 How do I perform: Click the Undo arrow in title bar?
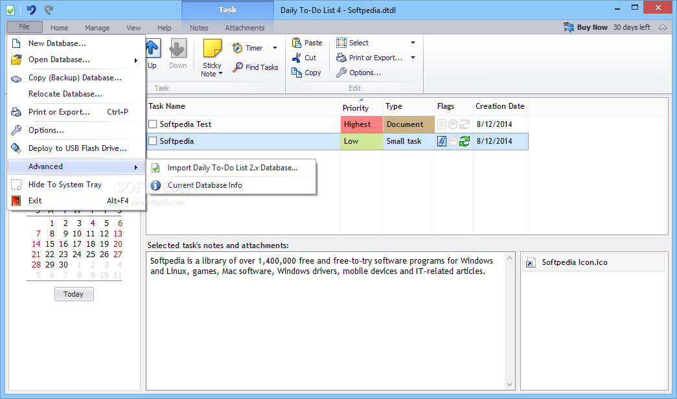[31, 10]
